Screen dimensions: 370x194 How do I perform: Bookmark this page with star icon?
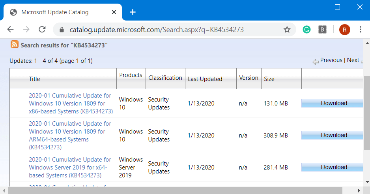click(287, 30)
